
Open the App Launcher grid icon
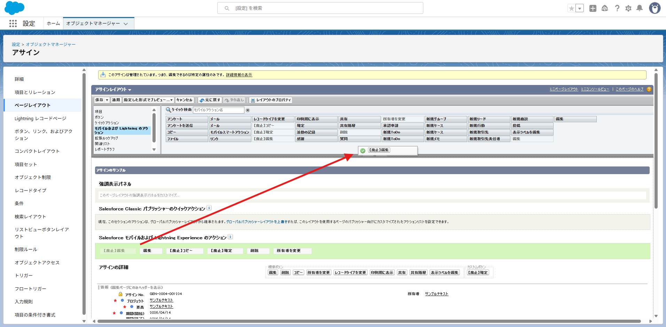pyautogui.click(x=13, y=23)
